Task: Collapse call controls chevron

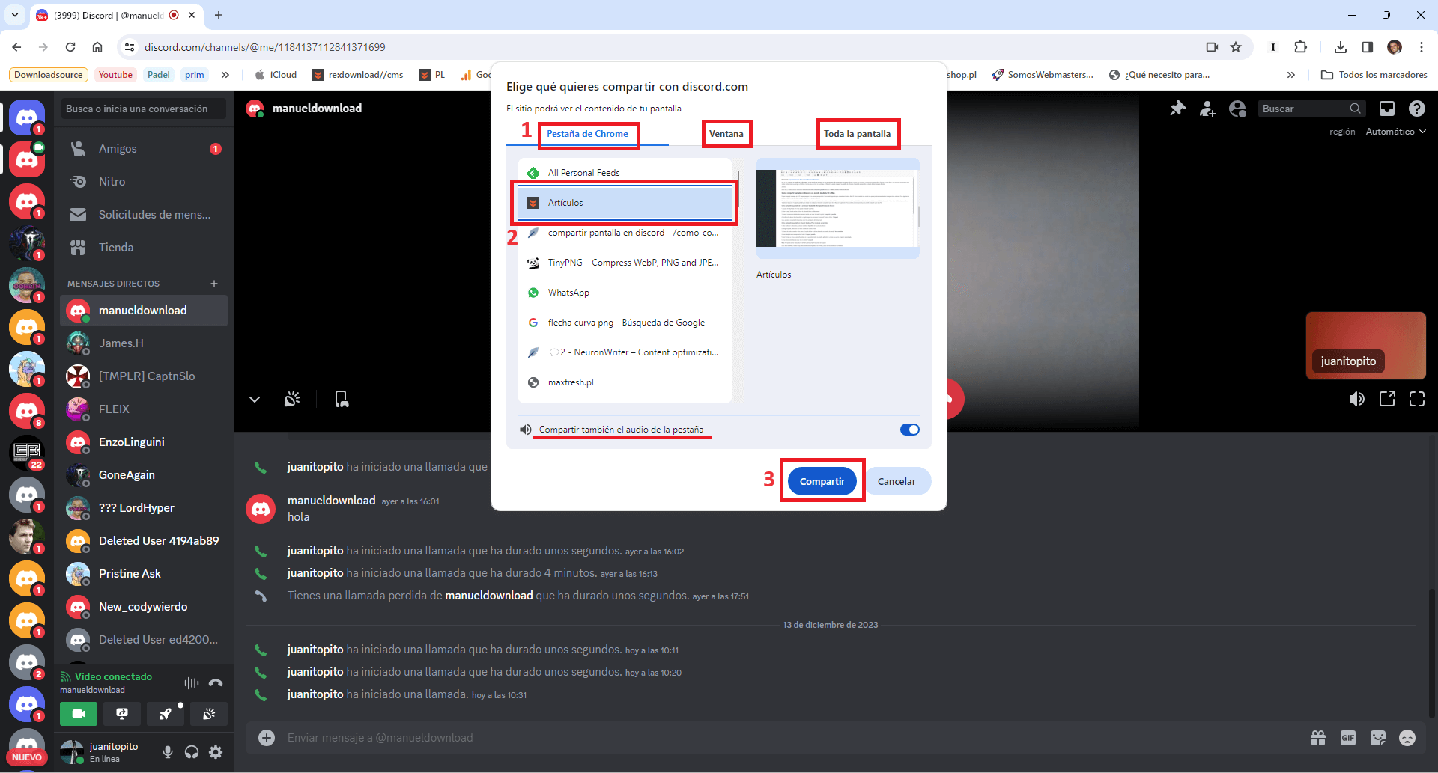Action: click(x=255, y=400)
